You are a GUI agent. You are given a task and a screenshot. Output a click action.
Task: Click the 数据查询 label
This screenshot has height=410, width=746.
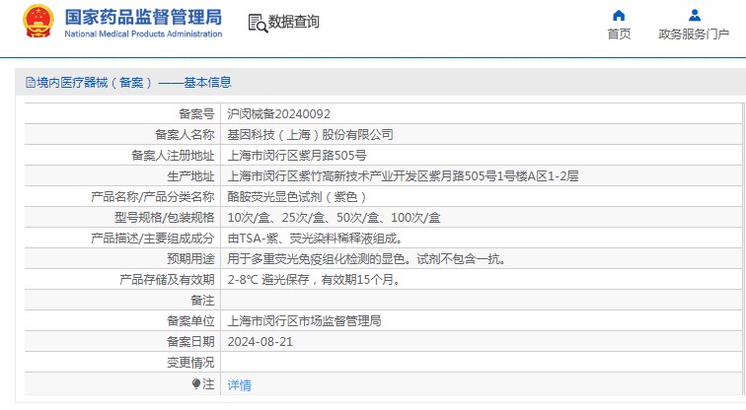[293, 22]
